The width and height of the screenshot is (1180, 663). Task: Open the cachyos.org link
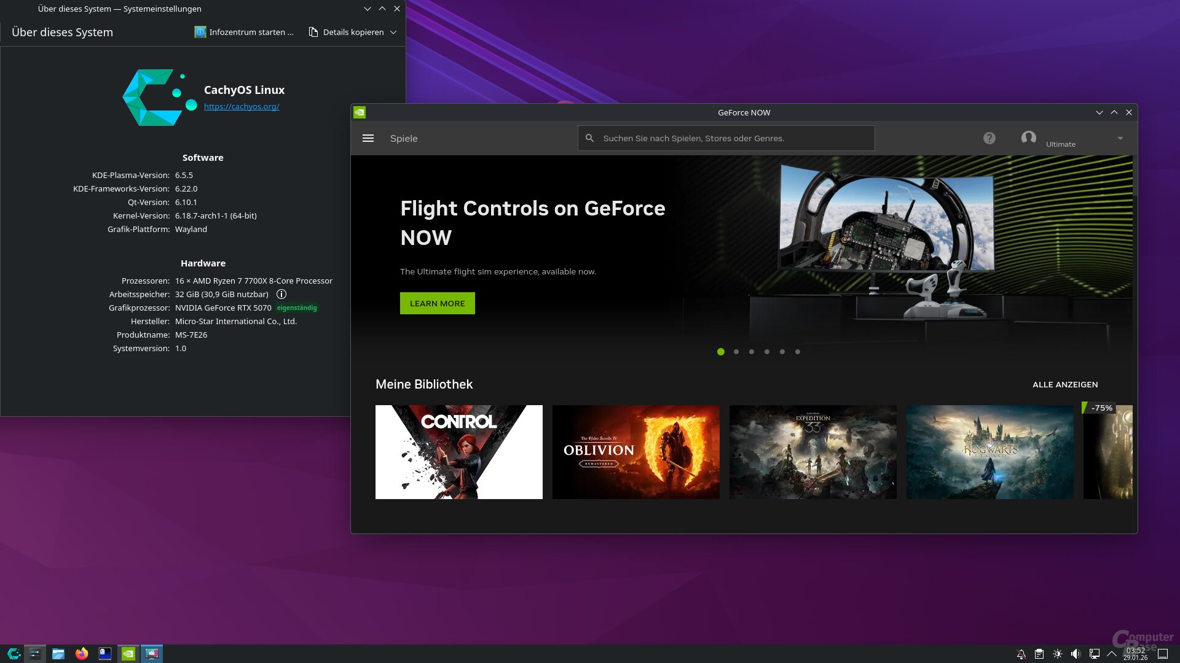point(242,106)
